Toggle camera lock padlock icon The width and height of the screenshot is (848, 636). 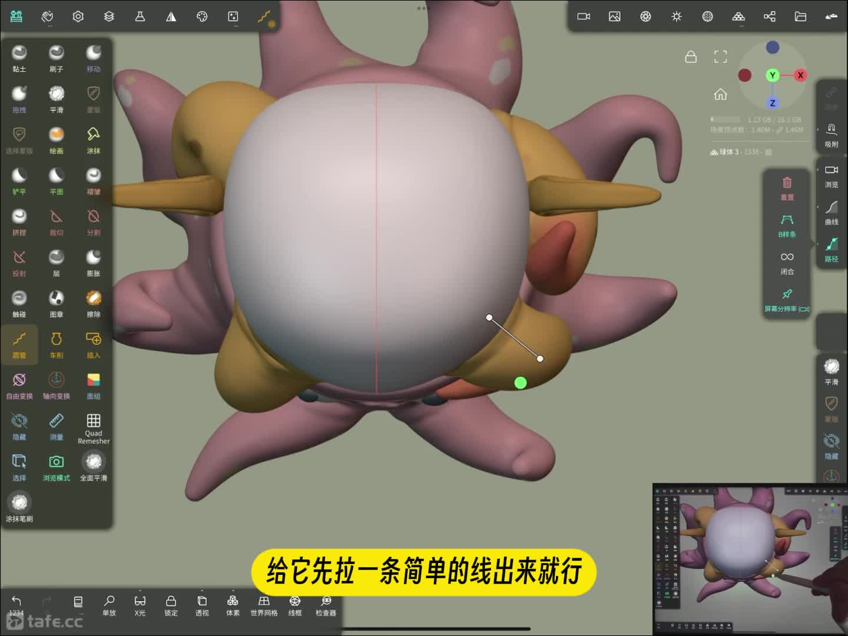point(691,57)
